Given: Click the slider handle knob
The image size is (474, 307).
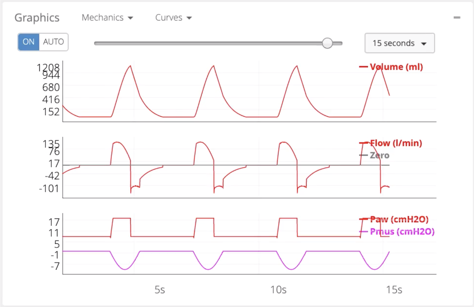Looking at the screenshot, I should tap(327, 43).
